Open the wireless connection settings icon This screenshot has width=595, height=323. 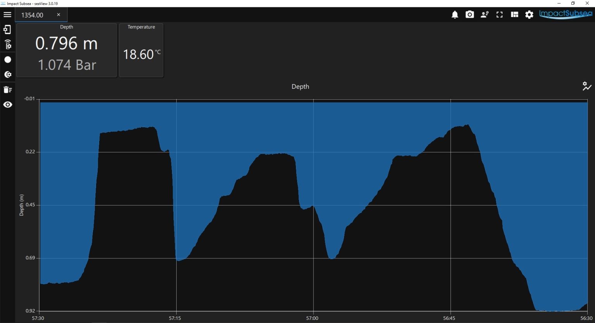tap(7, 44)
